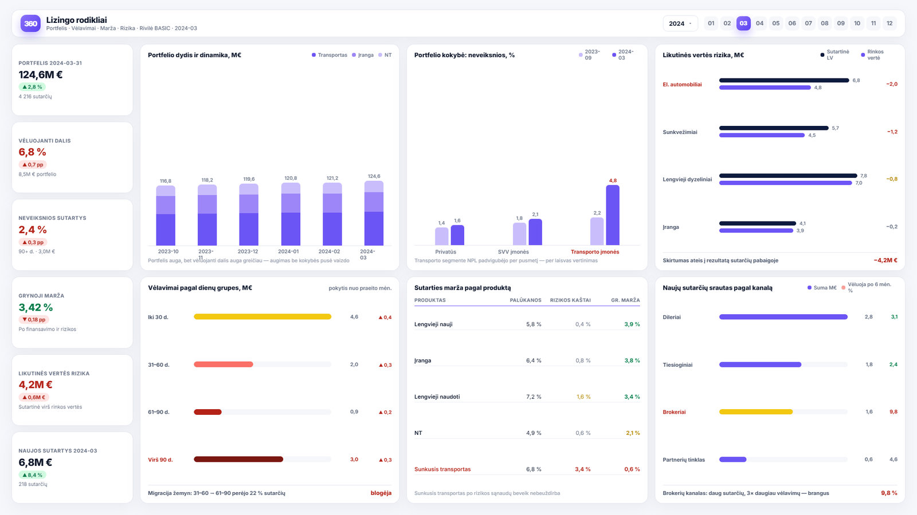
Task: Click the 61–90 d. row label
Action: (159, 412)
